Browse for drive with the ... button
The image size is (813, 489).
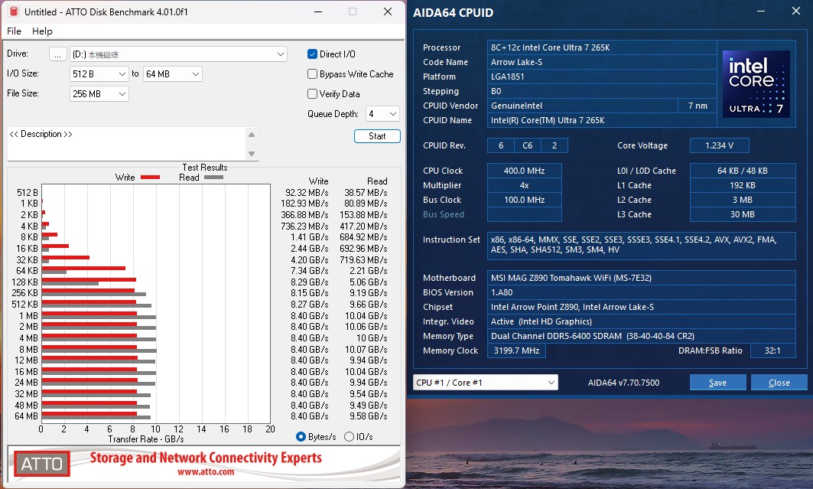point(58,54)
